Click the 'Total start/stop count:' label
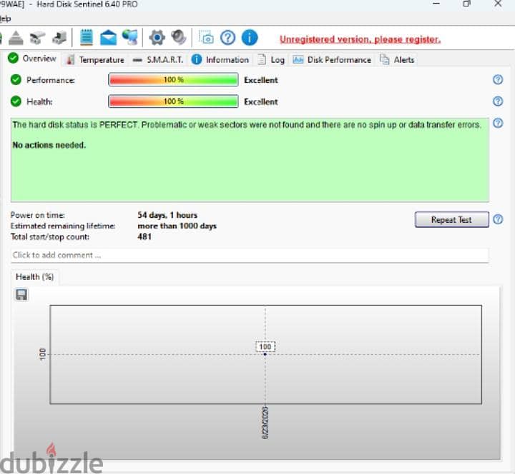515x474 pixels. coord(50,237)
